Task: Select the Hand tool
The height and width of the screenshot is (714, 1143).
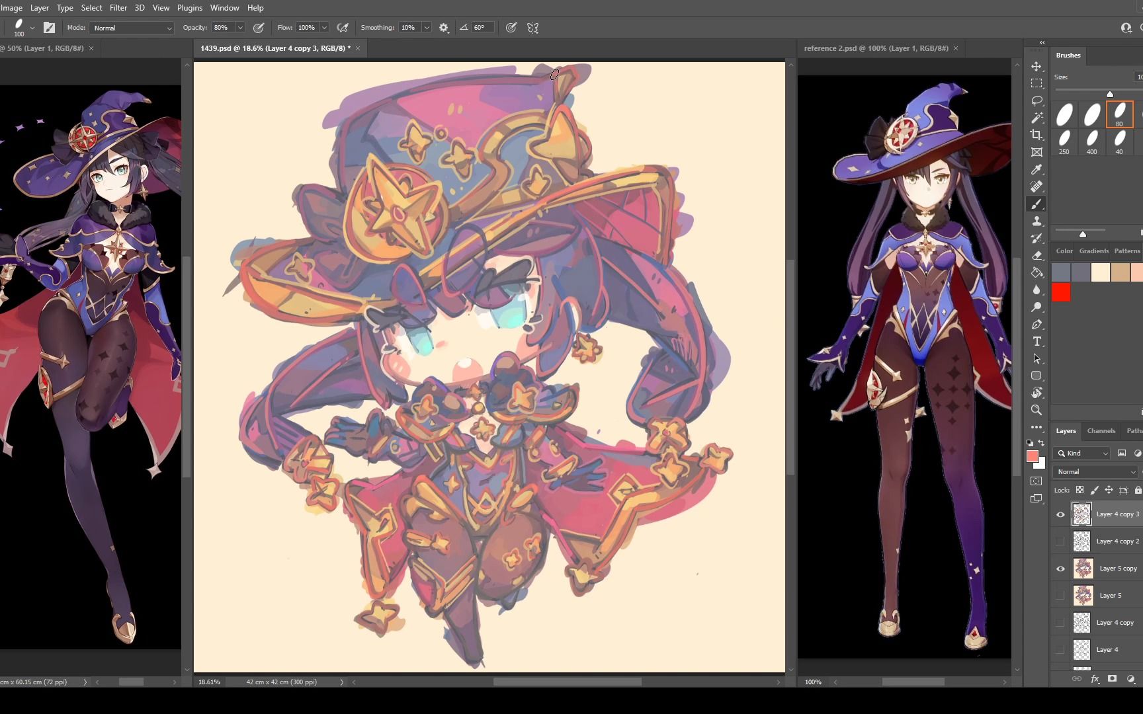Action: 1037,393
